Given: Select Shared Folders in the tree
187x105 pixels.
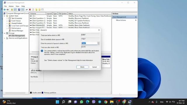Looking at the screenshot, I should (x=17, y=23).
